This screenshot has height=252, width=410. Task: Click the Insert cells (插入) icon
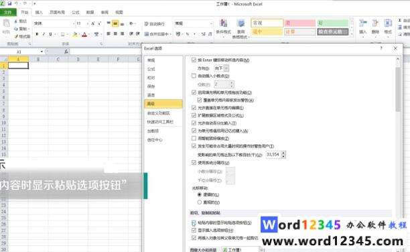(363, 27)
